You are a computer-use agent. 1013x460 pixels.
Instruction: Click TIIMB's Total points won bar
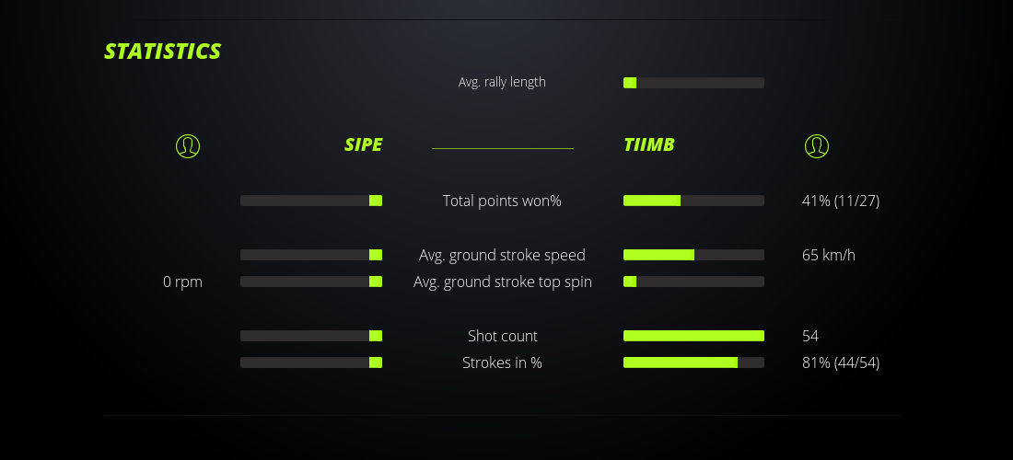[x=693, y=201]
